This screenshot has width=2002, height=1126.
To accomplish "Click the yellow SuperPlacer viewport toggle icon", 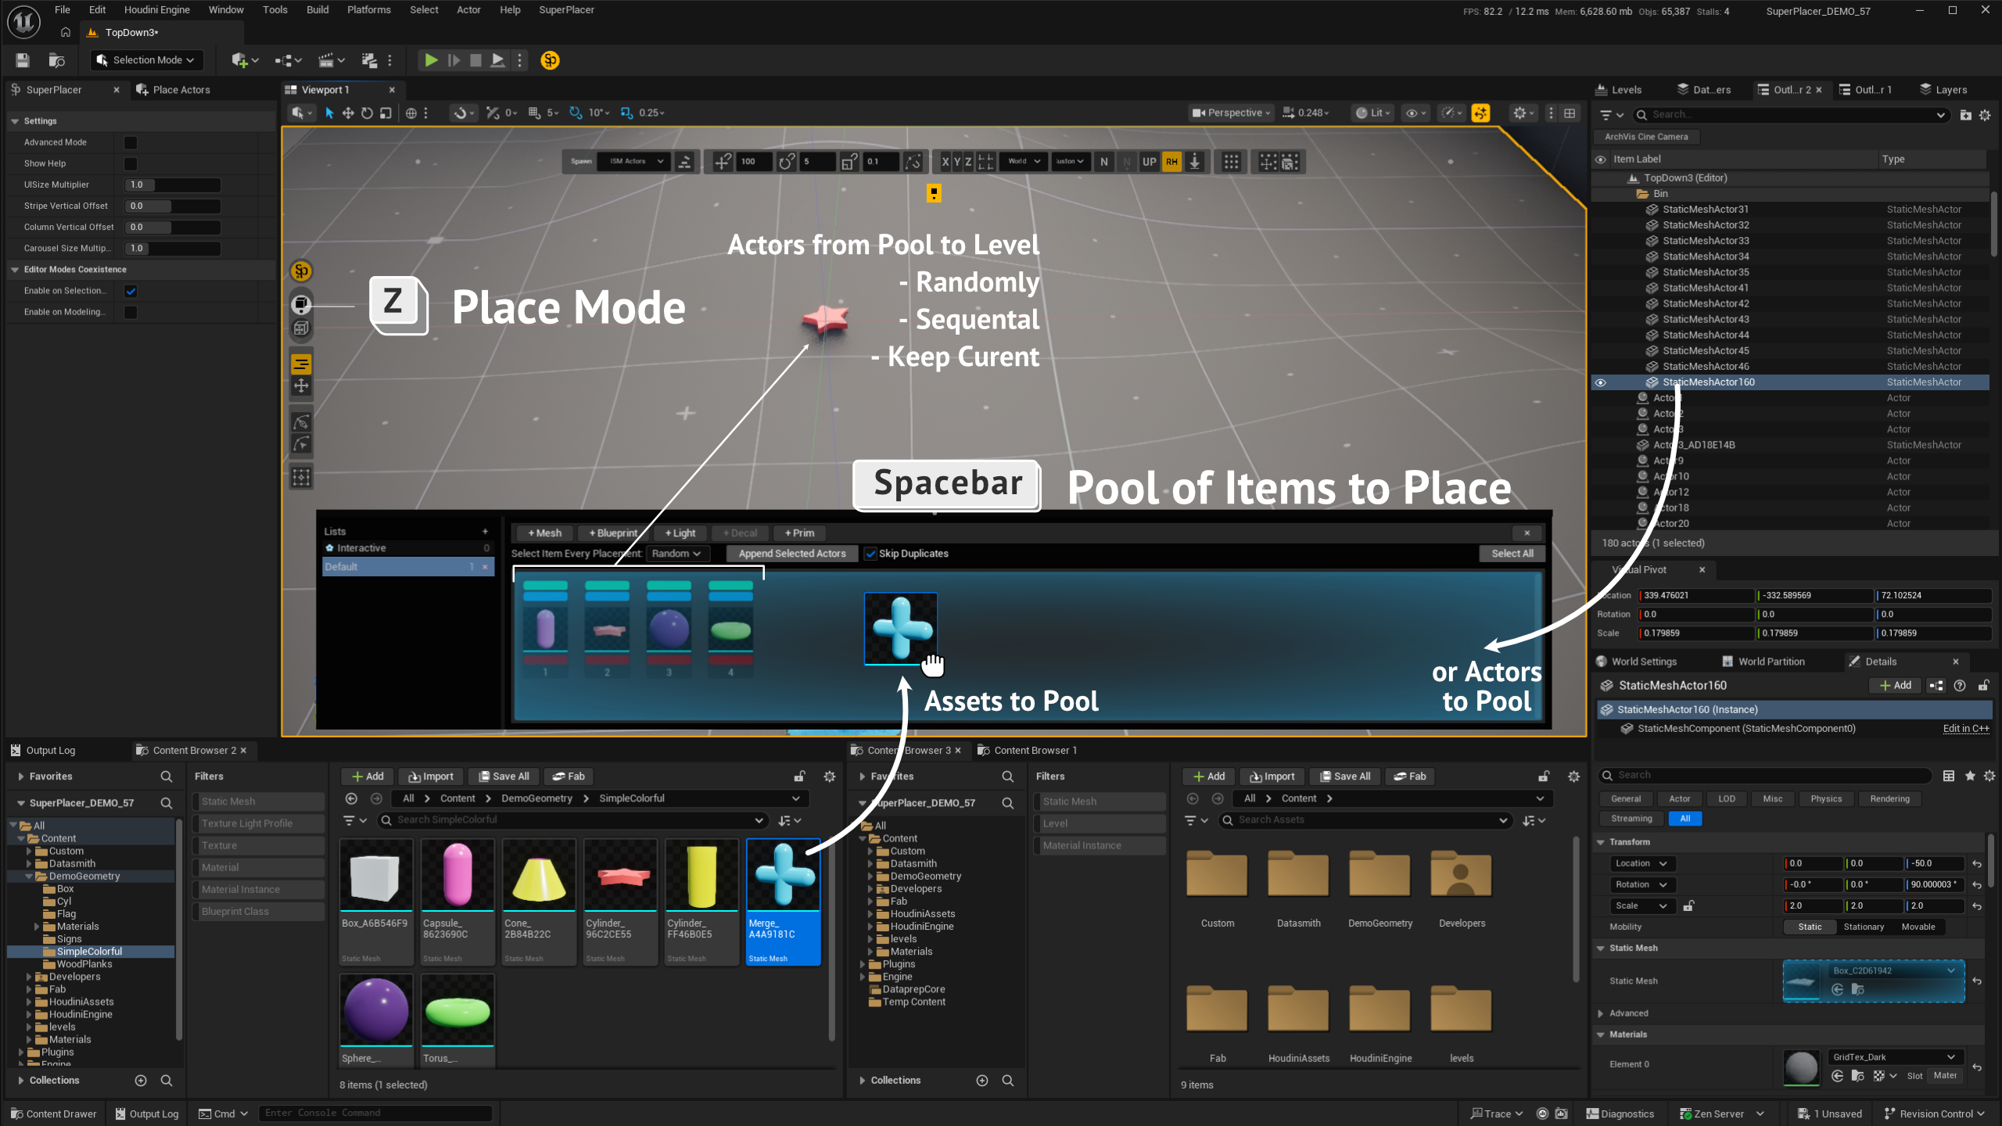I will 1480,113.
